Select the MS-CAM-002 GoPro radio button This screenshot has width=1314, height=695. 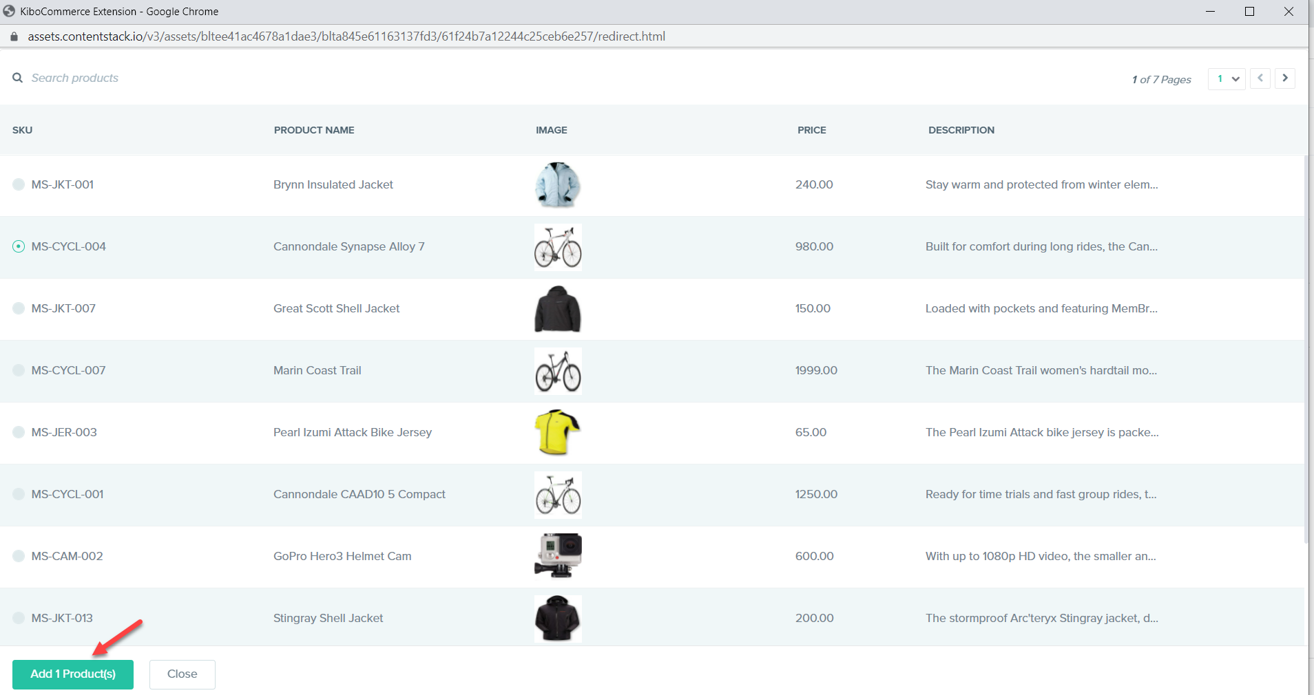pyautogui.click(x=18, y=556)
